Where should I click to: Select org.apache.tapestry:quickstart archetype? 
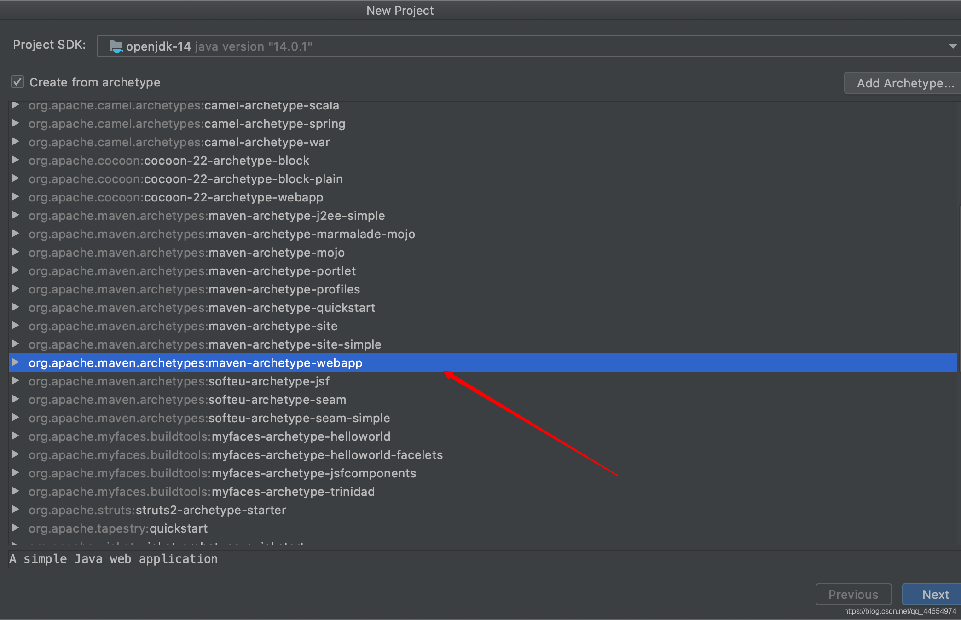click(118, 528)
